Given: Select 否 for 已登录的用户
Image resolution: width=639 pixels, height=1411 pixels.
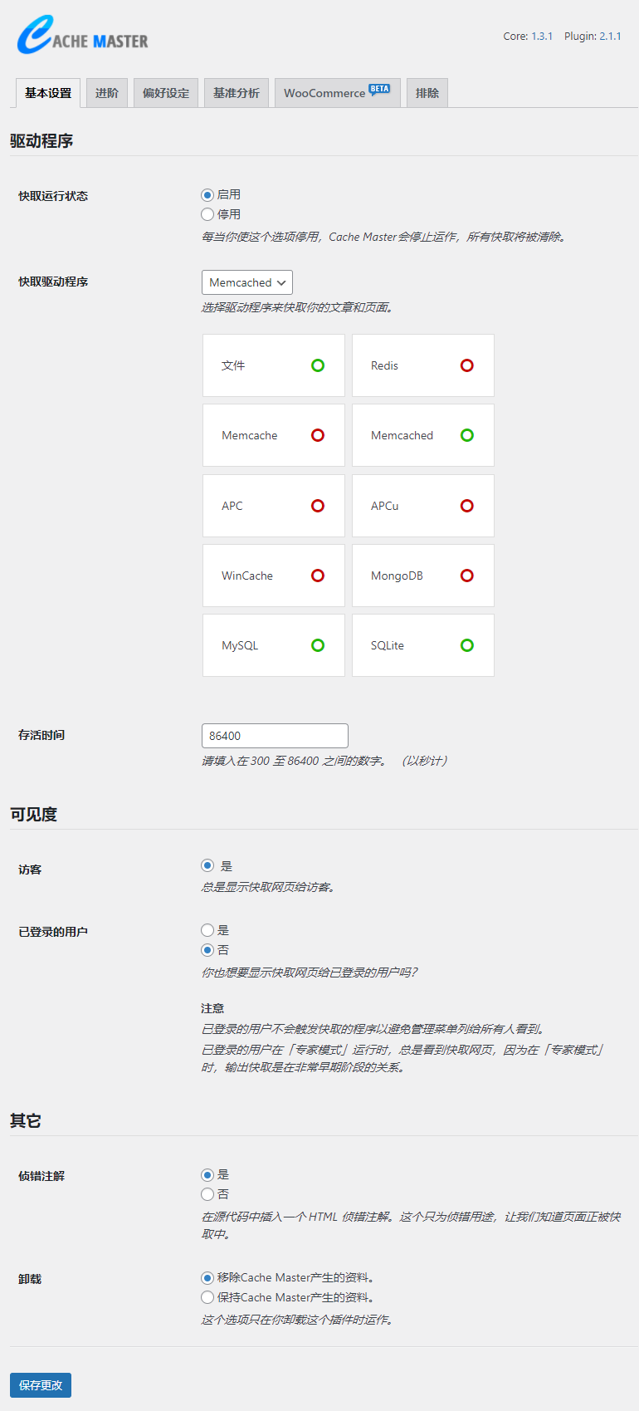Looking at the screenshot, I should (x=207, y=950).
